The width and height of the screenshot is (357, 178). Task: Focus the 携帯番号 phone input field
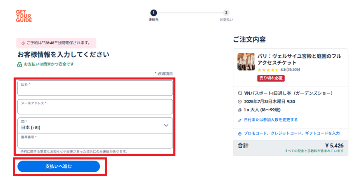coord(95,141)
